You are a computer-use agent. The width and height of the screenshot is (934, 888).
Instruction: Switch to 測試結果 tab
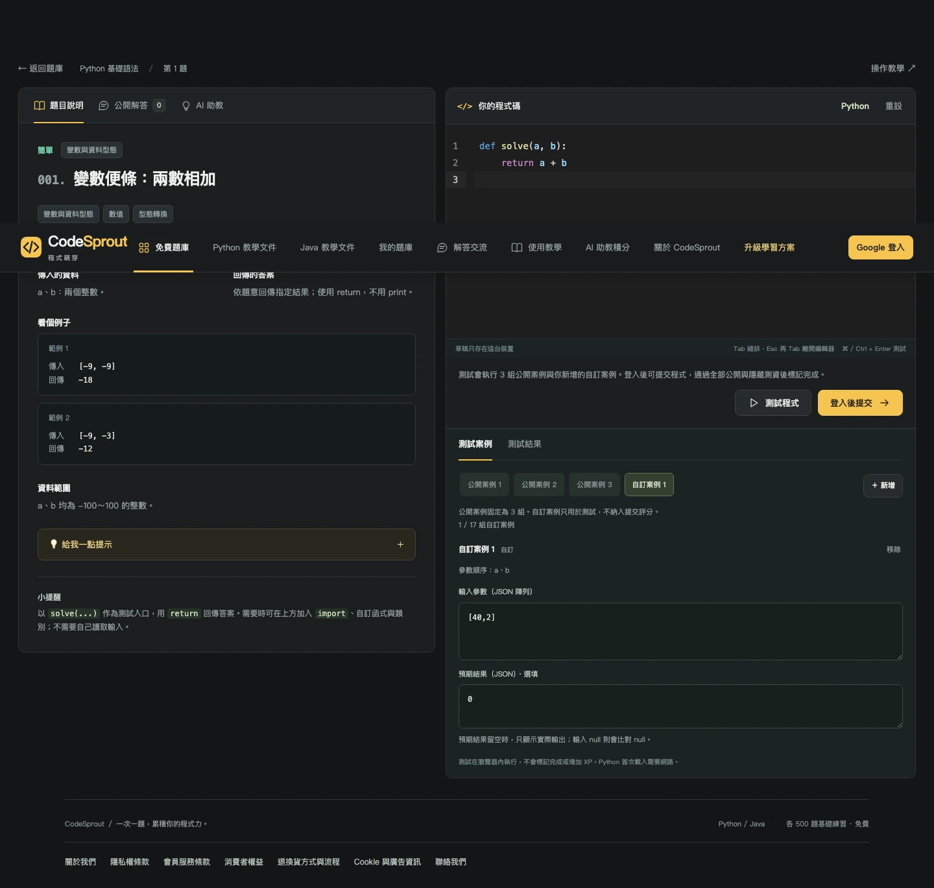(525, 444)
